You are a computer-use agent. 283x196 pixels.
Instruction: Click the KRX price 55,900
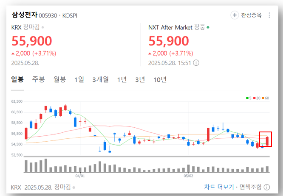(32, 41)
